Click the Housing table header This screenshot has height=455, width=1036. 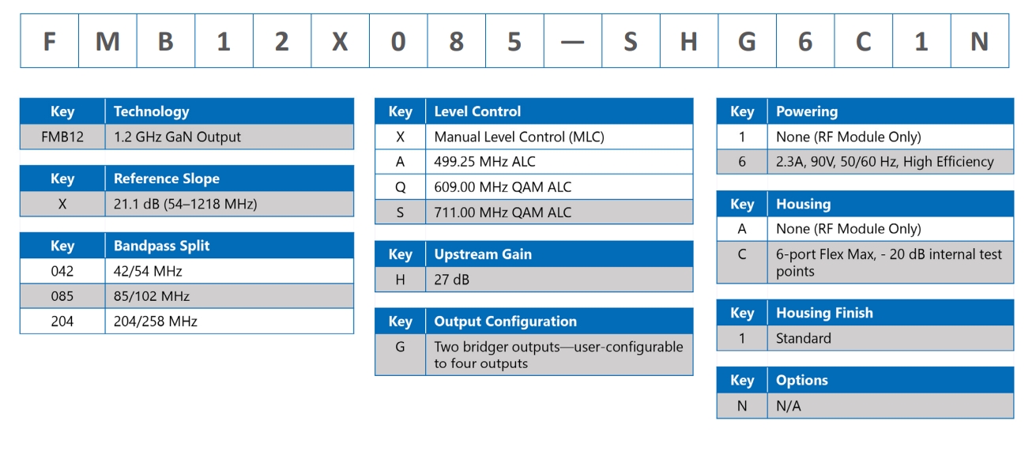891,204
